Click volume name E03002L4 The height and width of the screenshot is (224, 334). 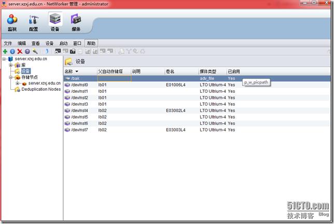176,111
